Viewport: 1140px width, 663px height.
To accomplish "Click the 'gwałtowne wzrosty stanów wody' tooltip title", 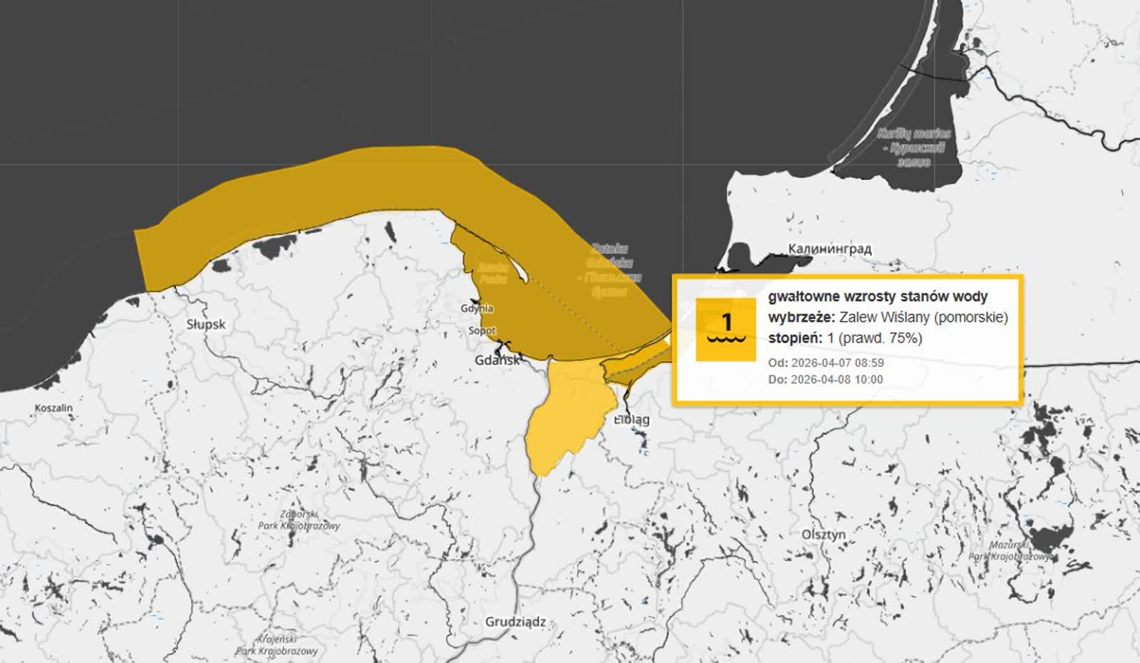I will 878,296.
